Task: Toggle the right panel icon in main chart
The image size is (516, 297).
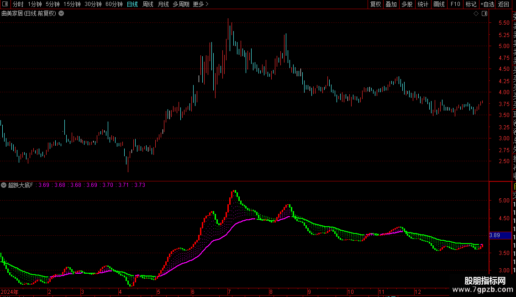Action: [484, 14]
